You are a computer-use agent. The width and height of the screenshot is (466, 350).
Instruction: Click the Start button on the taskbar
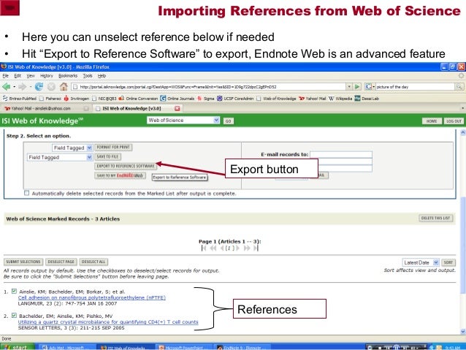click(x=18, y=347)
